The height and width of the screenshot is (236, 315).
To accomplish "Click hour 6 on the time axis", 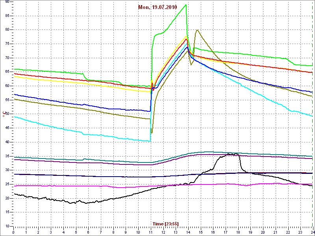I will pyautogui.click(x=88, y=232).
